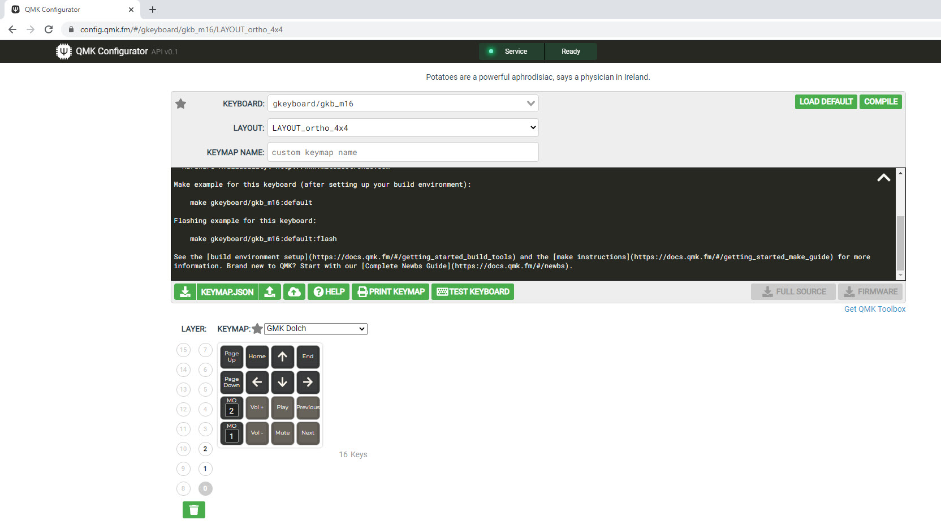Switch to layer 1

tap(205, 469)
